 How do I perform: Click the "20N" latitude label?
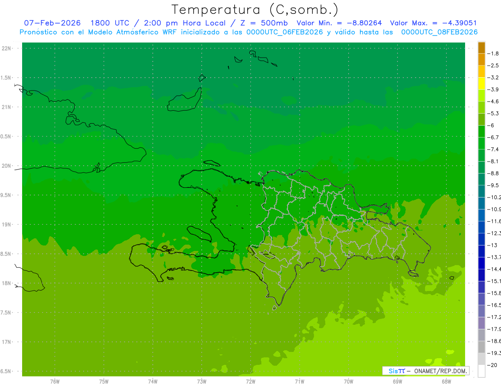tap(7, 166)
